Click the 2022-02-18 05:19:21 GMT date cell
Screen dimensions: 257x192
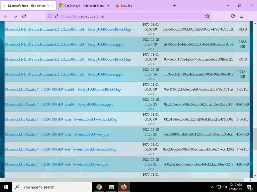(x=151, y=164)
